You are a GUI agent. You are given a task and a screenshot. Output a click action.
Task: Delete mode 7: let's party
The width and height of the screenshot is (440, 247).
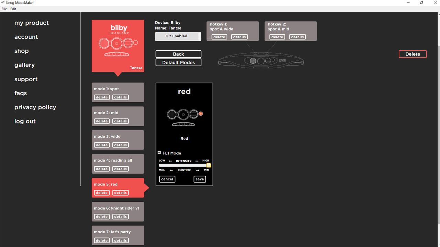102,240
